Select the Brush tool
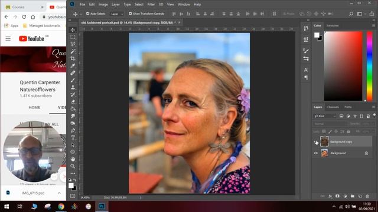The image size is (378, 212). pos(73,80)
